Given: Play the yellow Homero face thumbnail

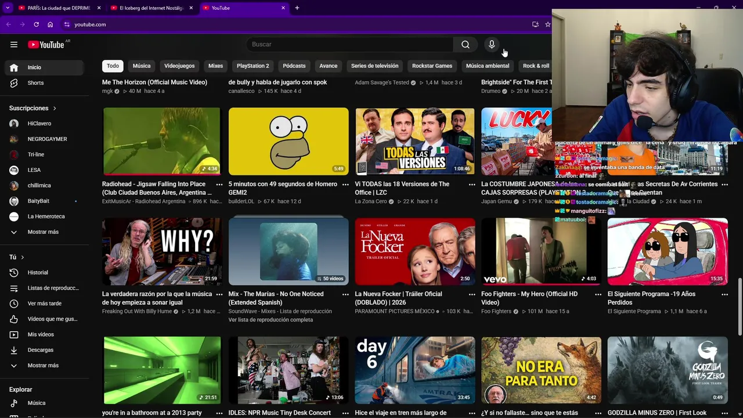Looking at the screenshot, I should tap(288, 141).
